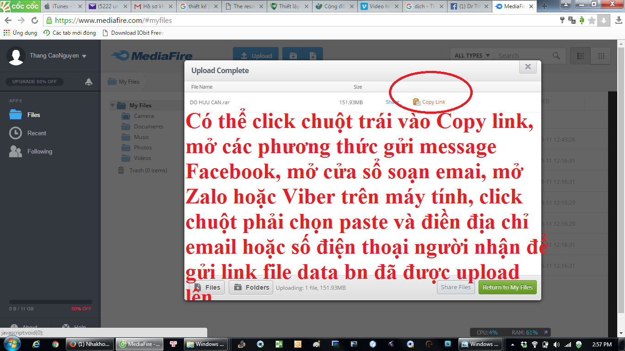
Task: Open Recent from the sidebar
Action: [x=37, y=133]
